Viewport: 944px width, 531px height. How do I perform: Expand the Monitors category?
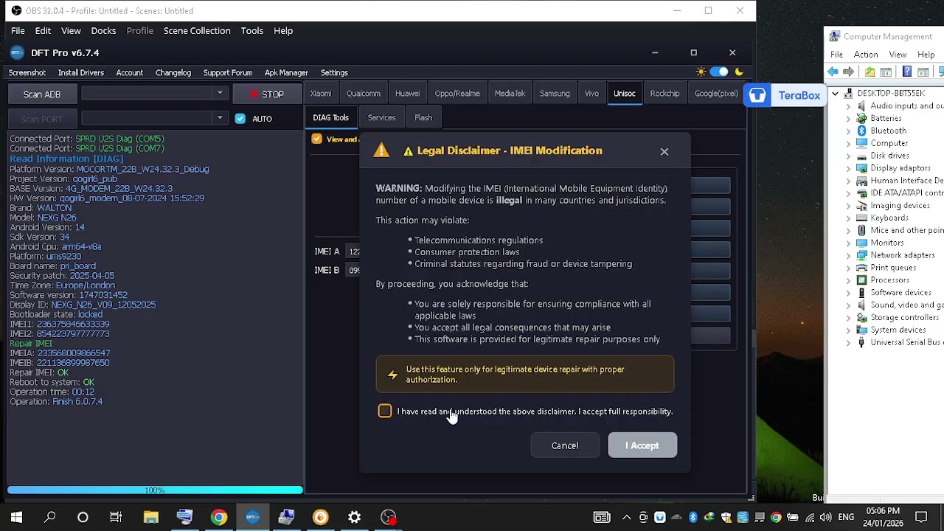pos(848,243)
